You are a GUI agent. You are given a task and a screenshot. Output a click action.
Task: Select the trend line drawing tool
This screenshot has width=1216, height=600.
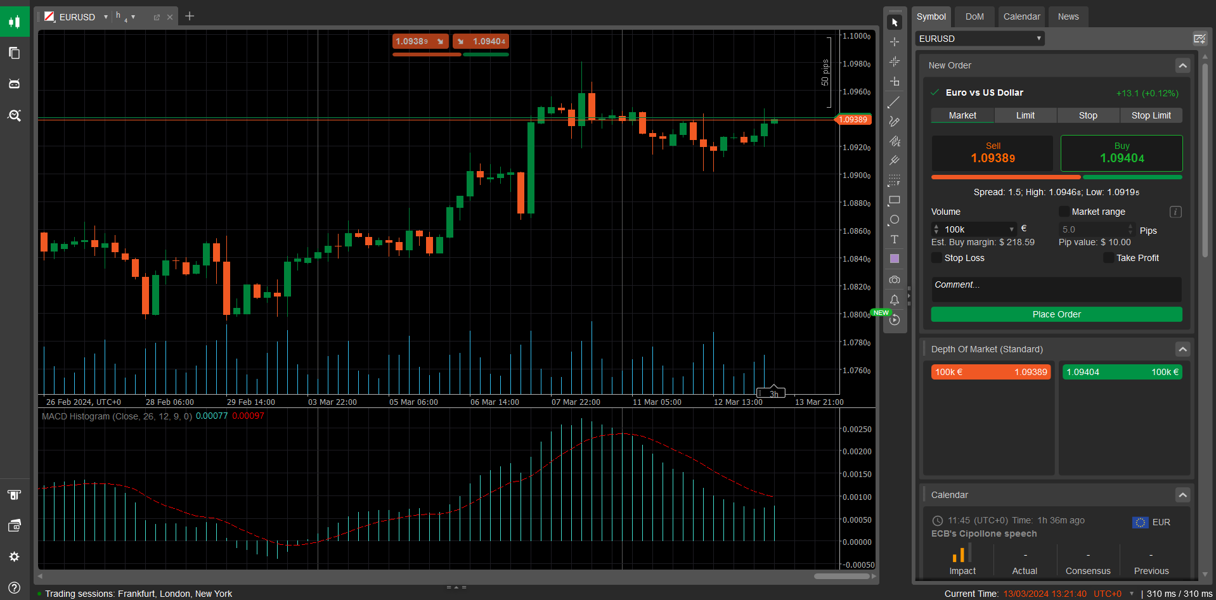(x=894, y=102)
